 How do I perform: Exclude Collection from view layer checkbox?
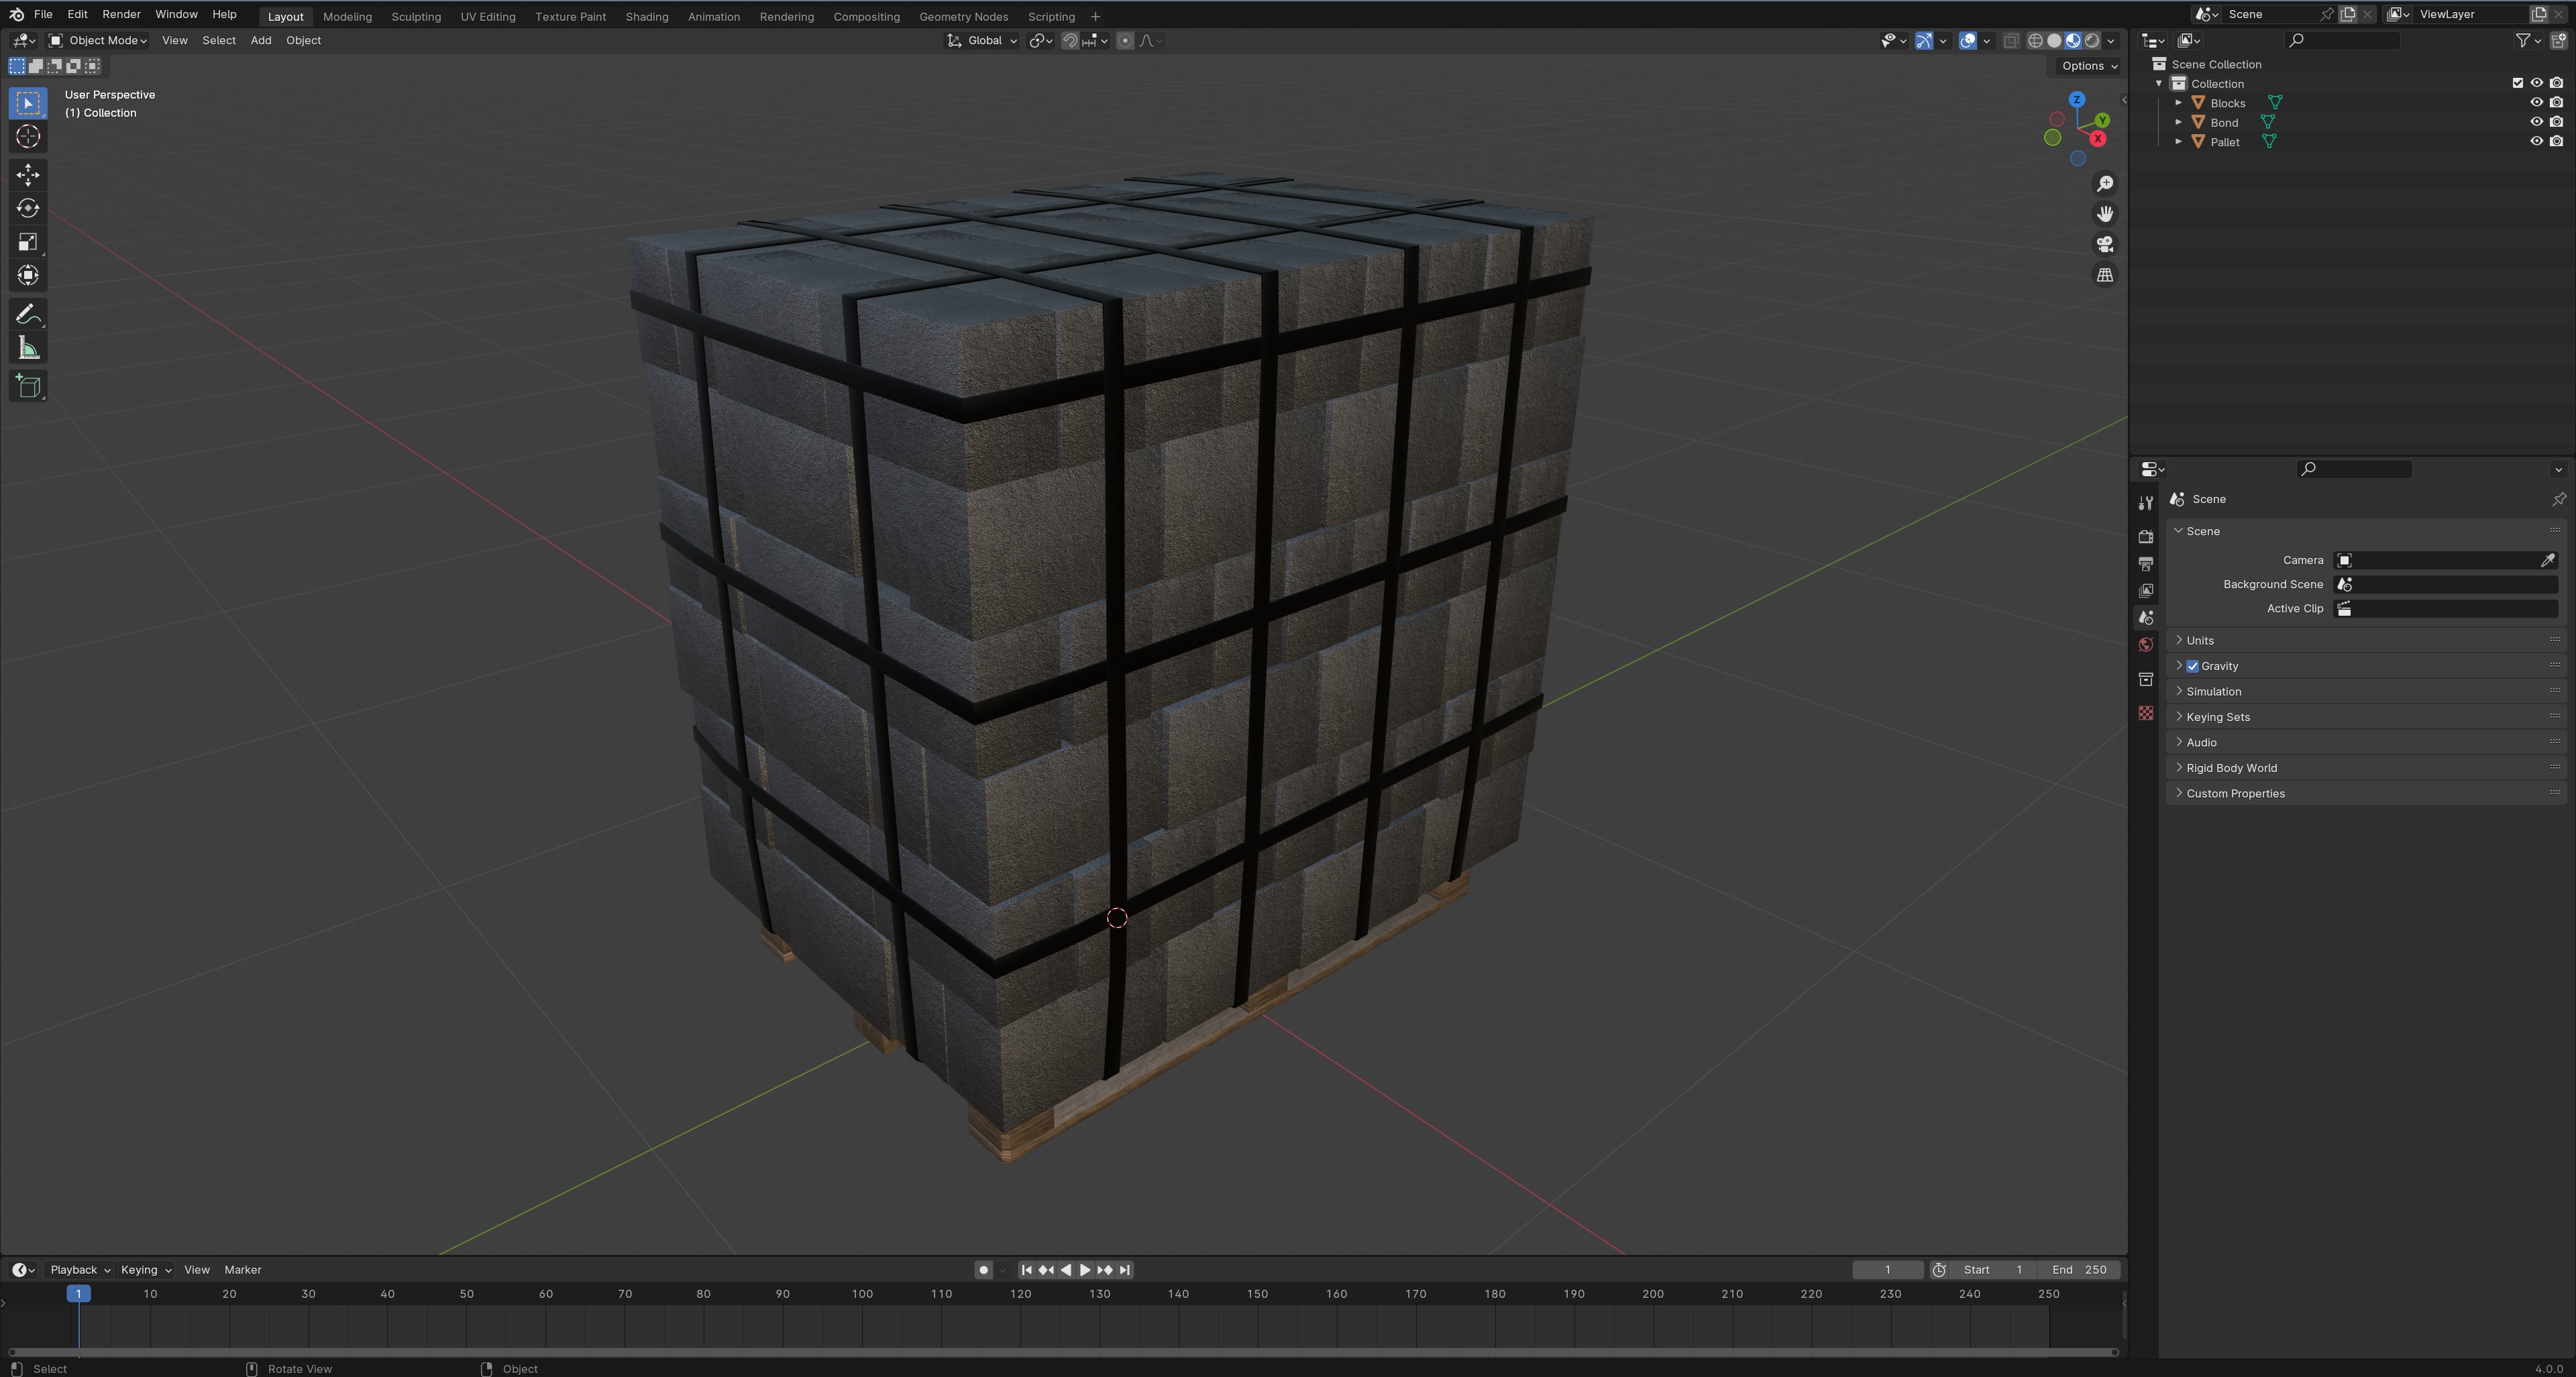(2517, 83)
